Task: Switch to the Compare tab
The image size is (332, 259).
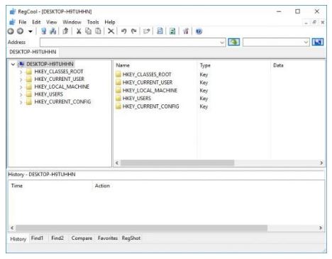Action: click(x=82, y=238)
